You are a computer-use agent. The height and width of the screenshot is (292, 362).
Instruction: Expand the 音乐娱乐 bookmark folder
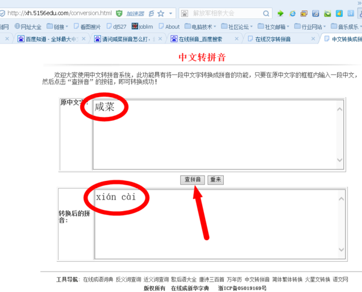(x=346, y=27)
